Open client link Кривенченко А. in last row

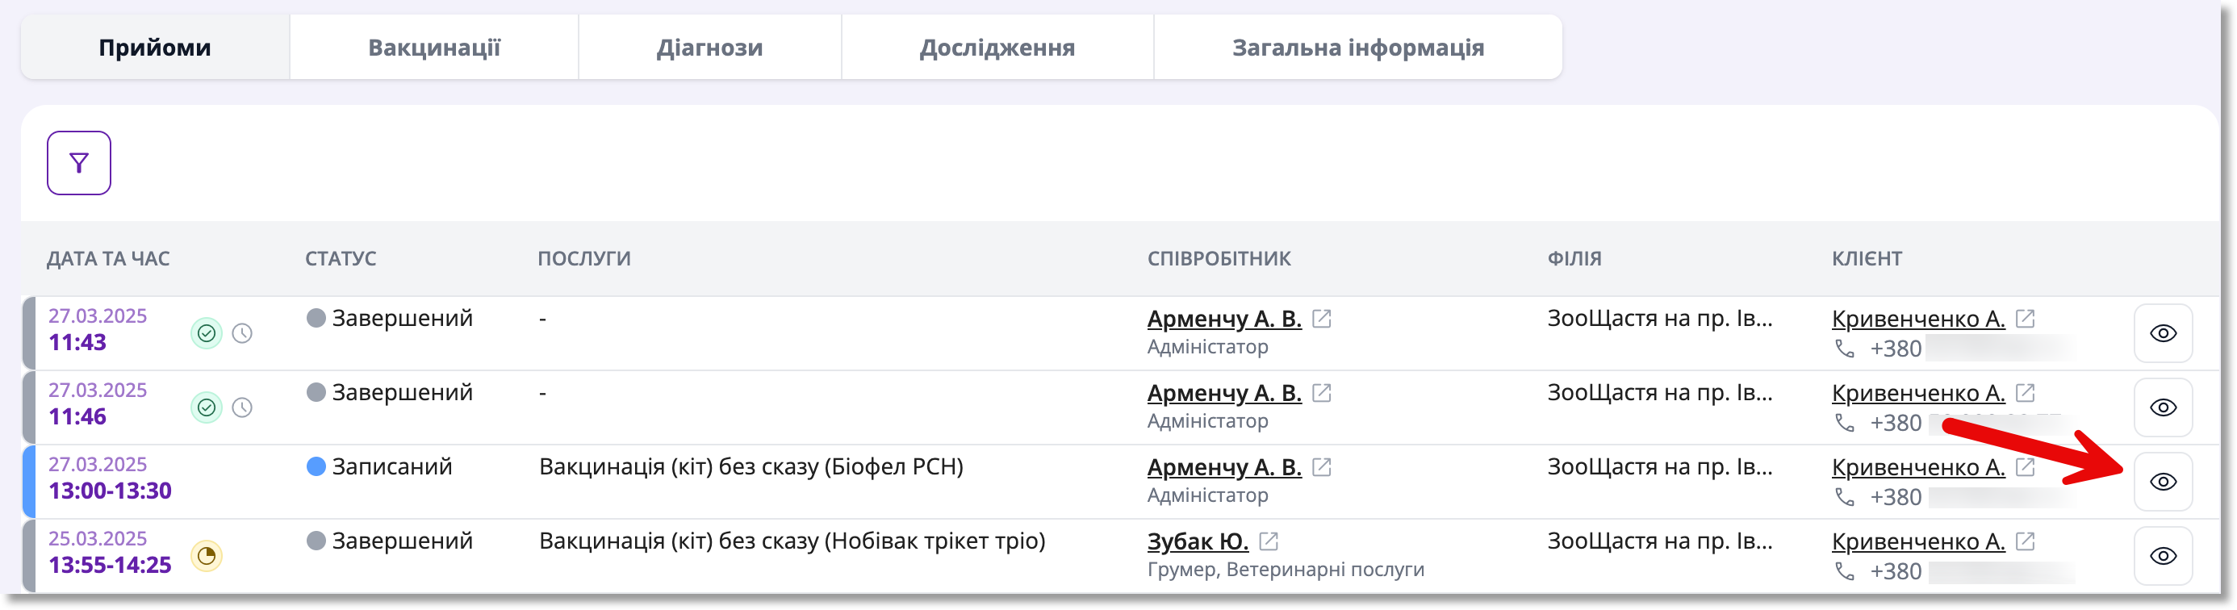[x=1918, y=541]
